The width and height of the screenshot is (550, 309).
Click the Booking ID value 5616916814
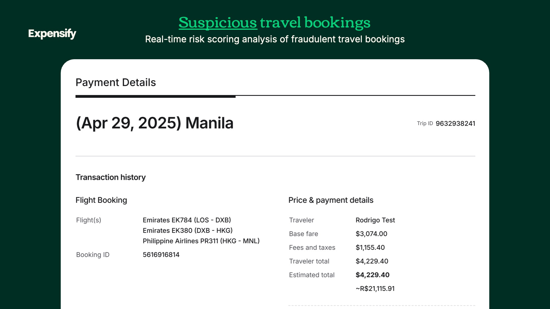click(x=161, y=255)
